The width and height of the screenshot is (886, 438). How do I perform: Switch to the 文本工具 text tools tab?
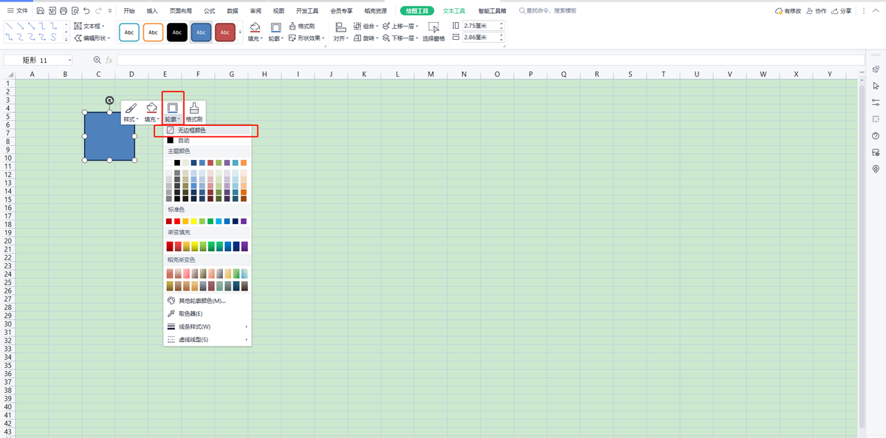[454, 11]
